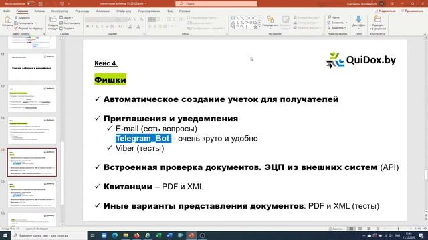Open the font name combo box
This screenshot has height=240, width=428.
click(x=101, y=19)
